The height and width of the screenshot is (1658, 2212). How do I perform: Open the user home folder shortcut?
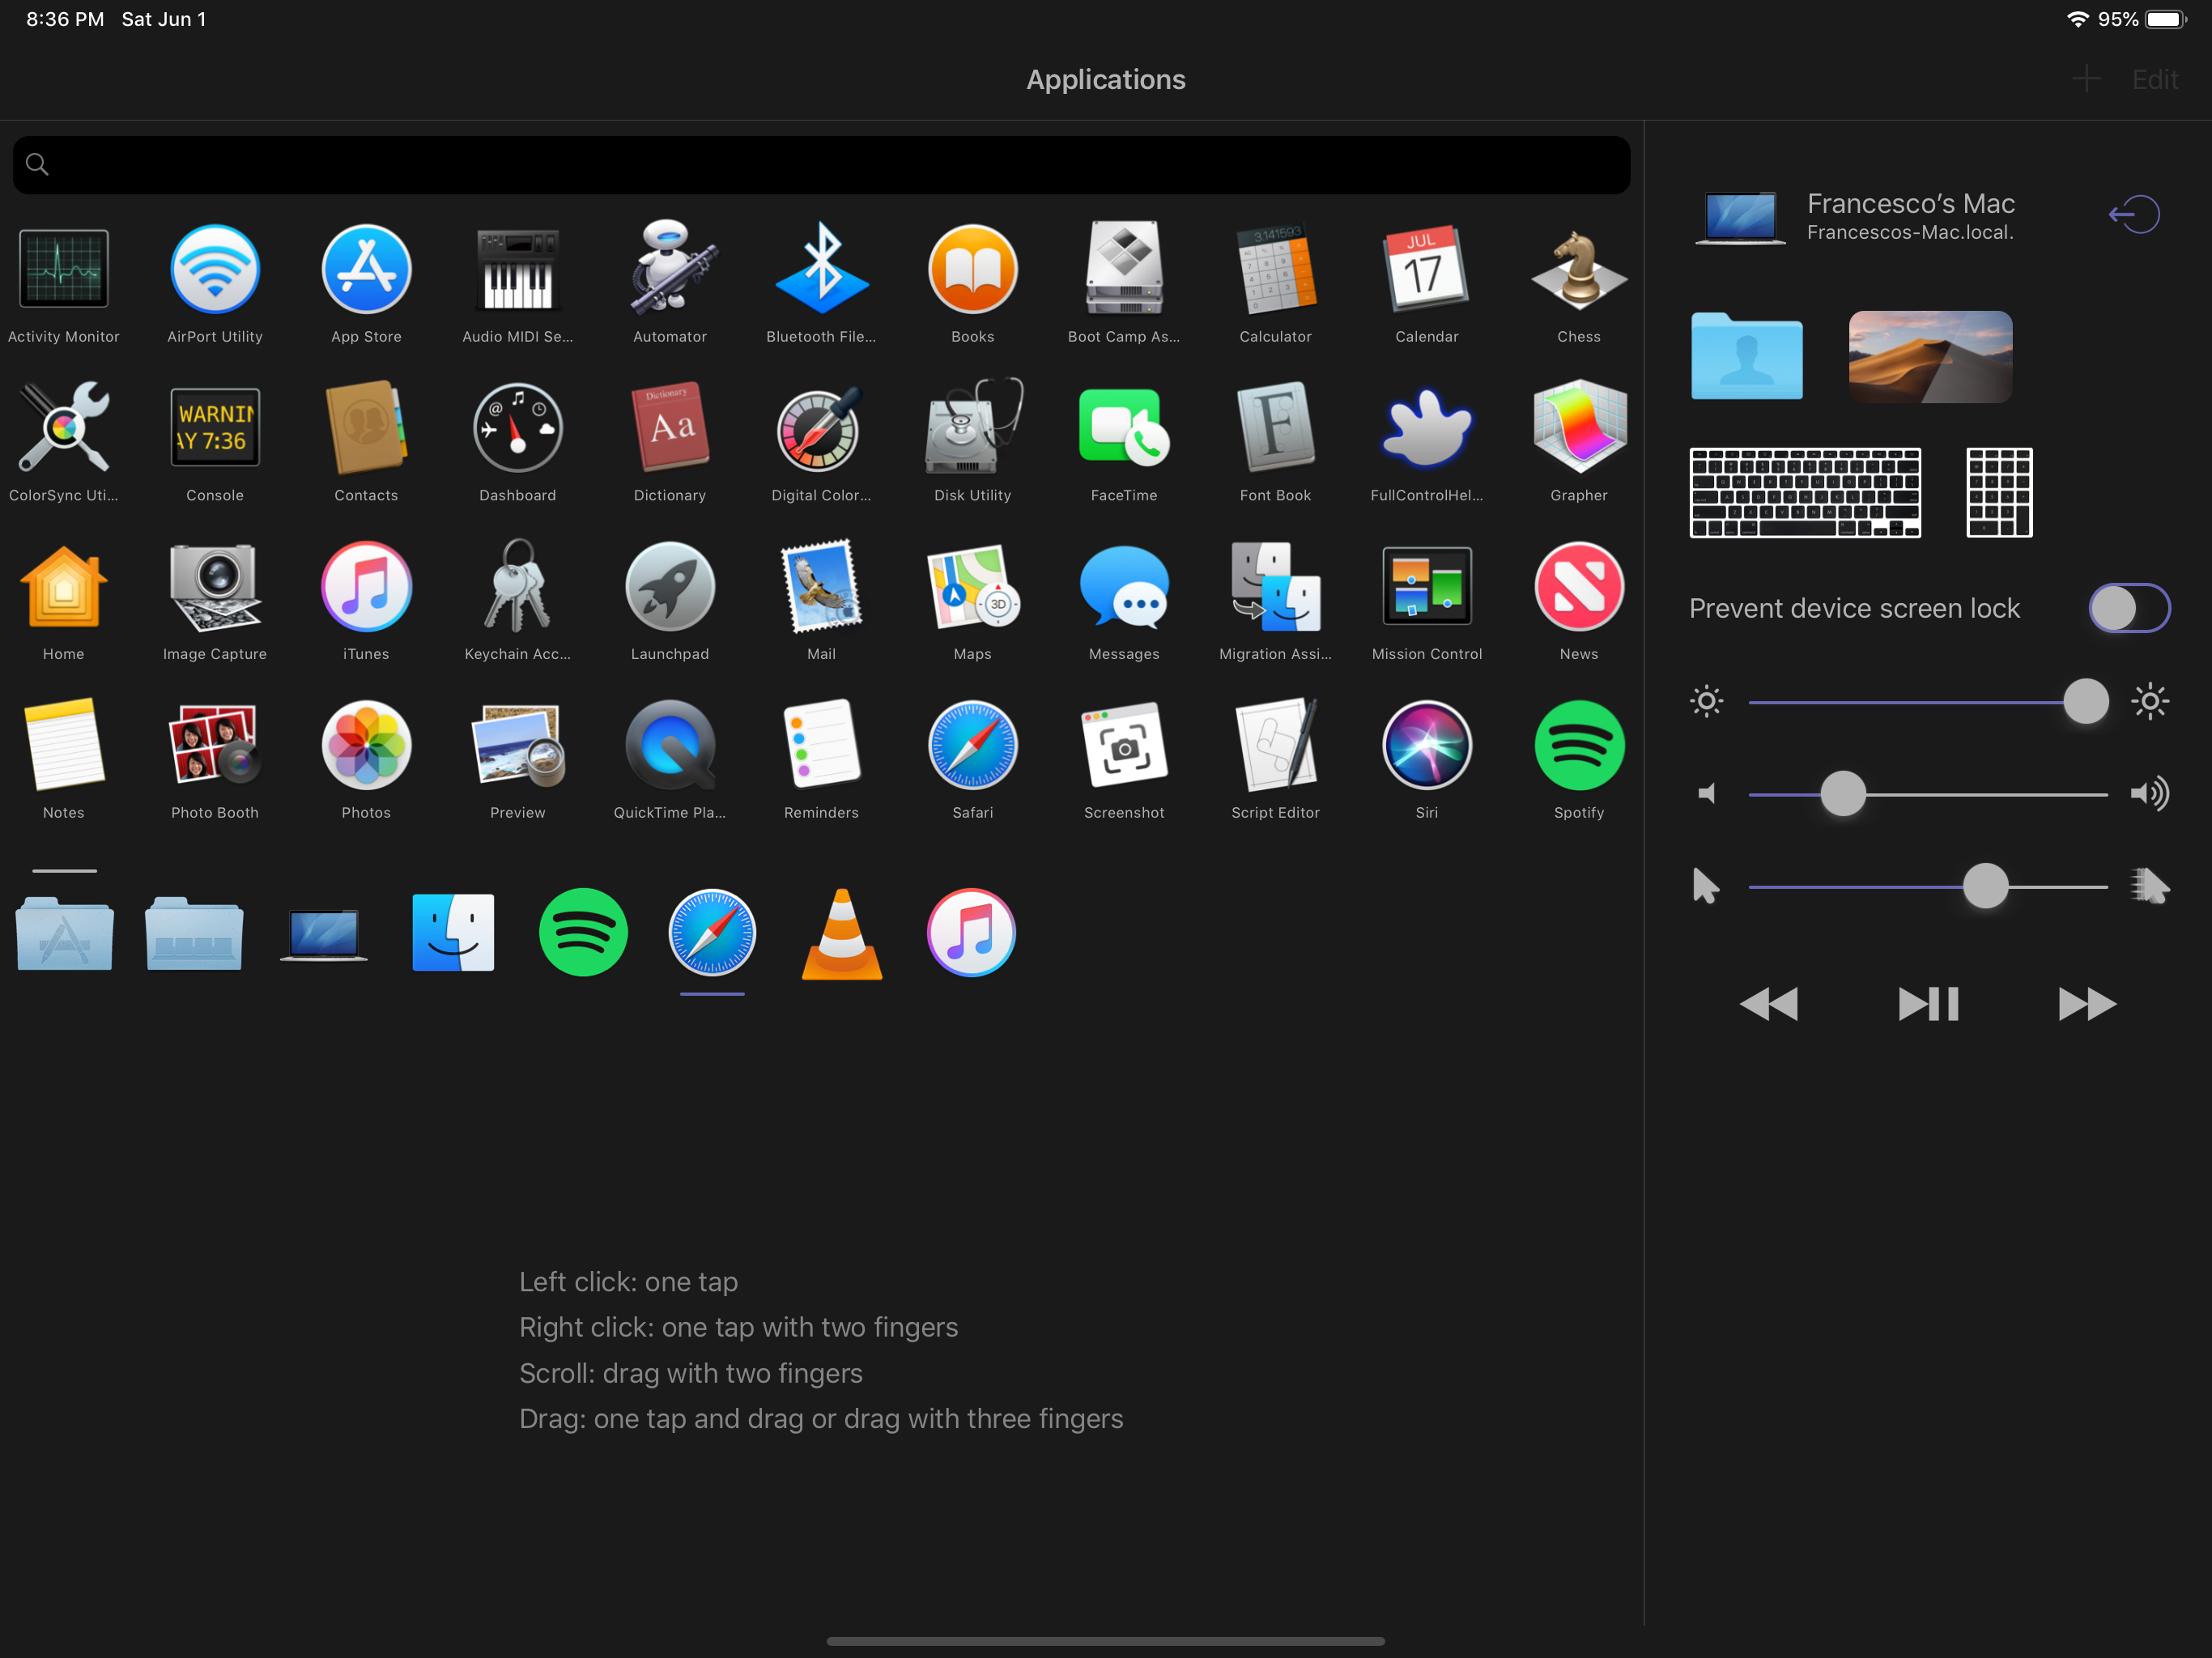tap(1746, 356)
